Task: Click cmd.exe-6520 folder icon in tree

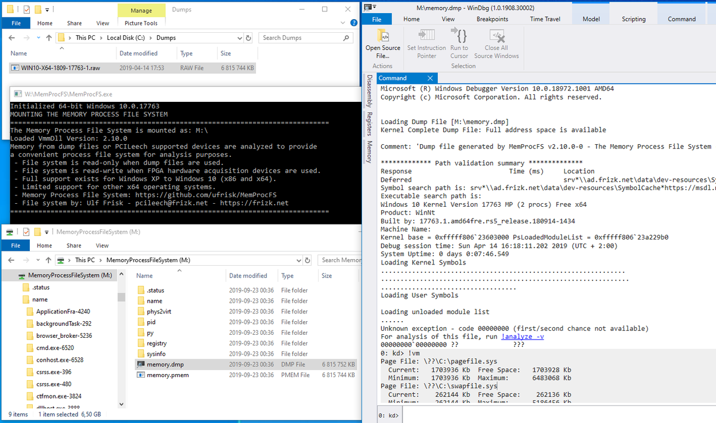Action: click(x=31, y=347)
